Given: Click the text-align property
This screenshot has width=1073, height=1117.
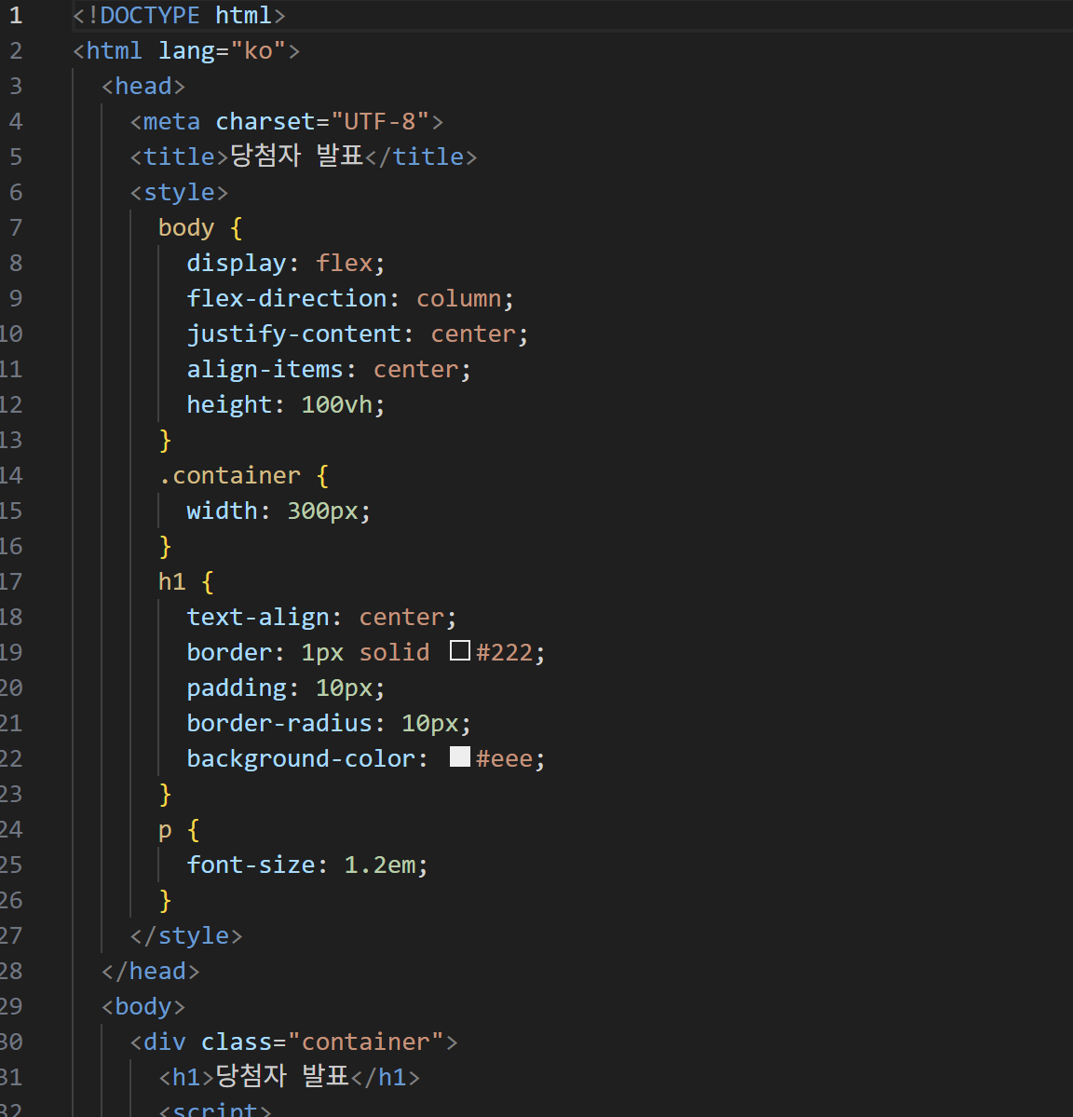Looking at the screenshot, I should 258,617.
